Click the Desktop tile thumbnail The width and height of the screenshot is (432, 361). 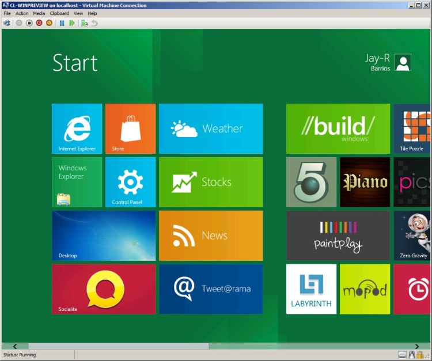tap(104, 235)
